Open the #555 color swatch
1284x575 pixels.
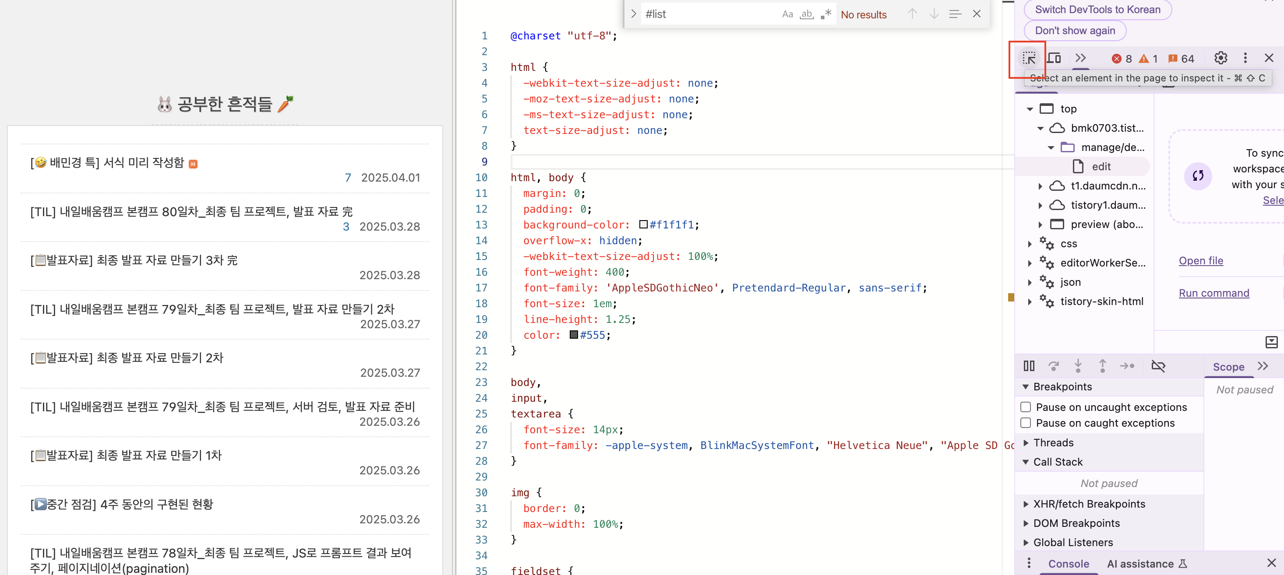pos(574,335)
